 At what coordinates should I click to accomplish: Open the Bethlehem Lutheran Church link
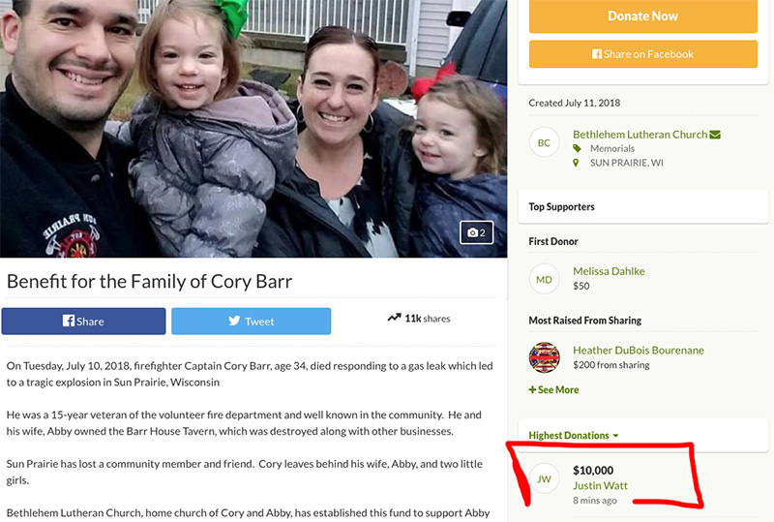coord(640,135)
